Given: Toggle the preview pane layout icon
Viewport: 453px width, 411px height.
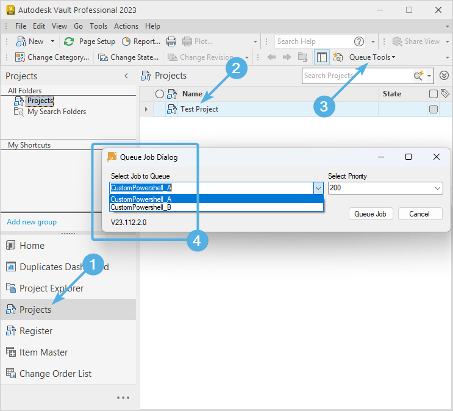Looking at the screenshot, I should click(321, 57).
